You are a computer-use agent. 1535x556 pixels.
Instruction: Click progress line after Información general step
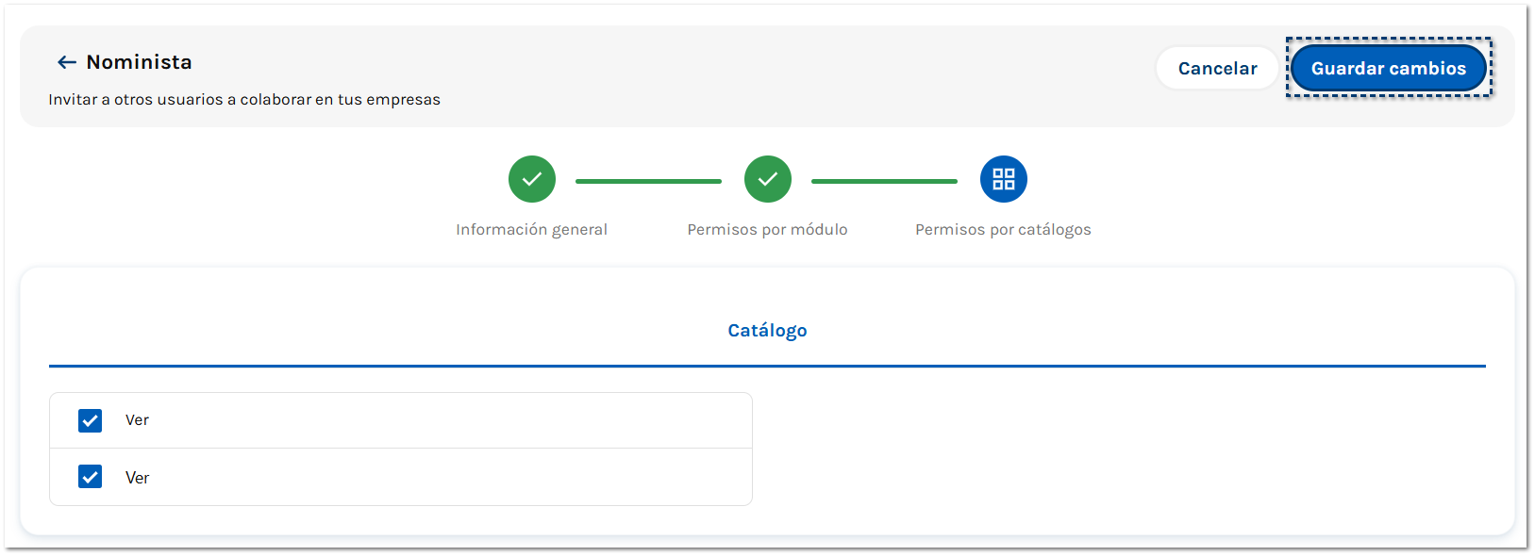pyautogui.click(x=648, y=181)
